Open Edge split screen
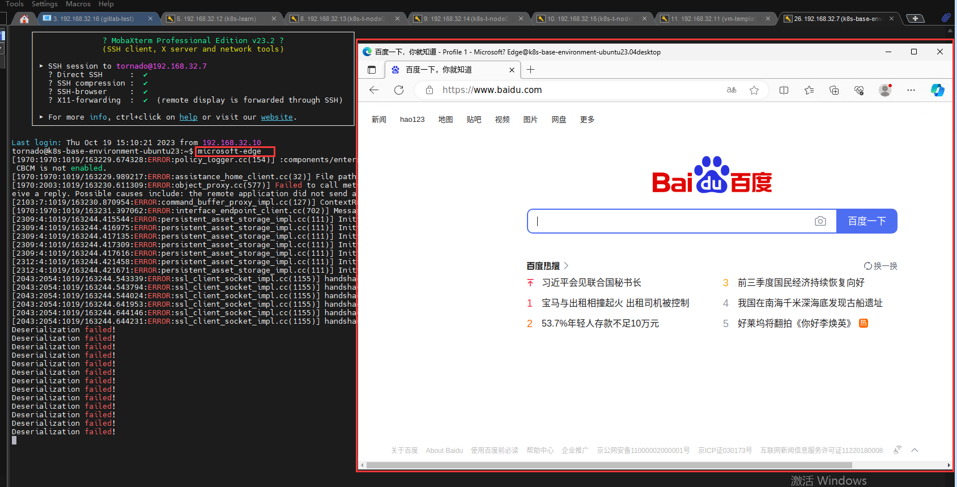Image resolution: width=957 pixels, height=487 pixels. pos(784,90)
